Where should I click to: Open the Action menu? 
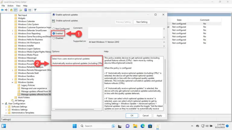point(11,5)
